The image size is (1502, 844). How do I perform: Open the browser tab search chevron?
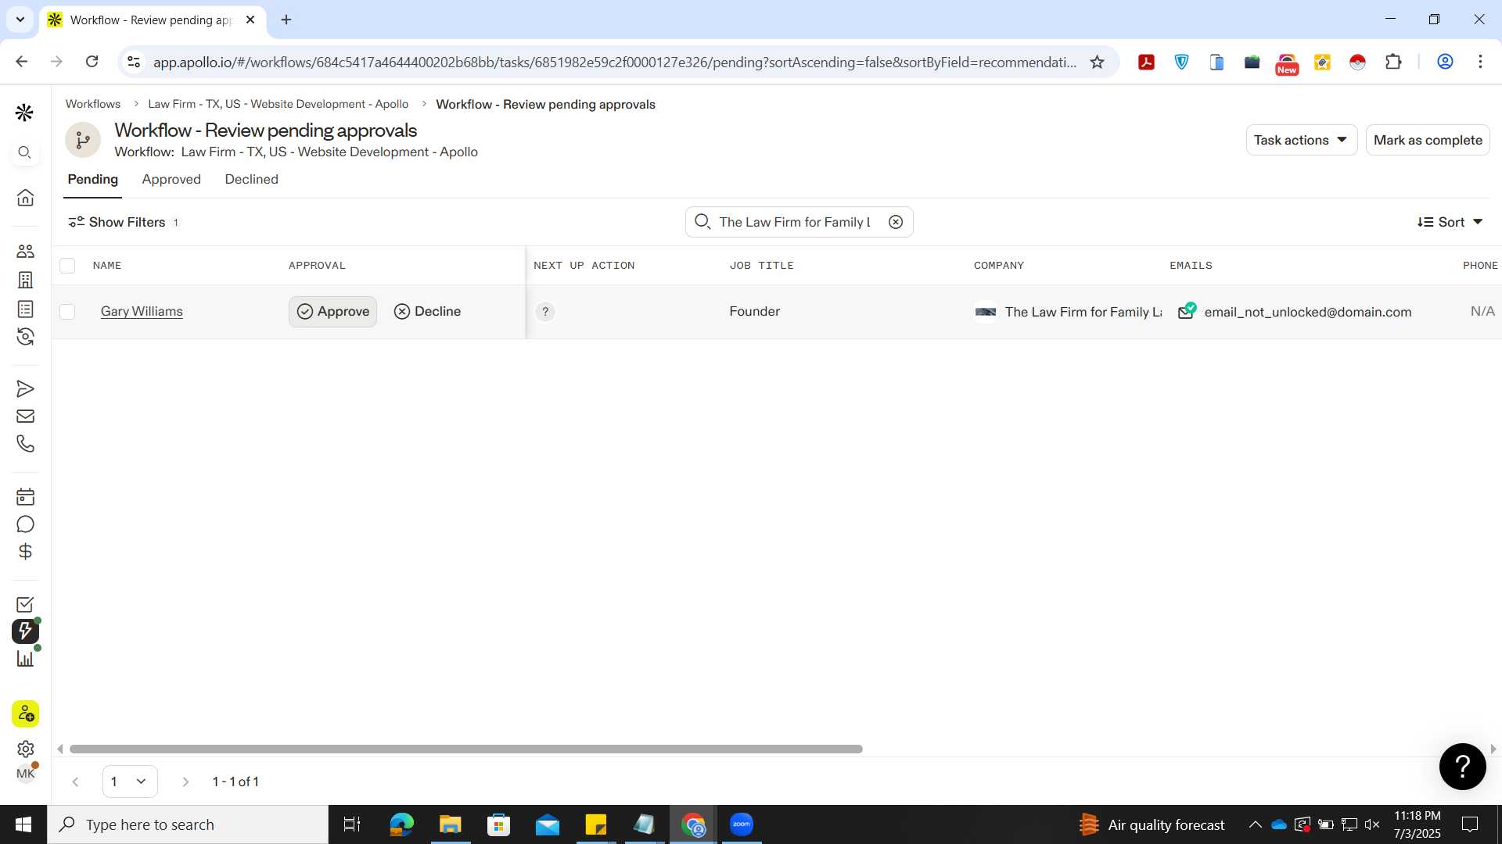tap(20, 20)
